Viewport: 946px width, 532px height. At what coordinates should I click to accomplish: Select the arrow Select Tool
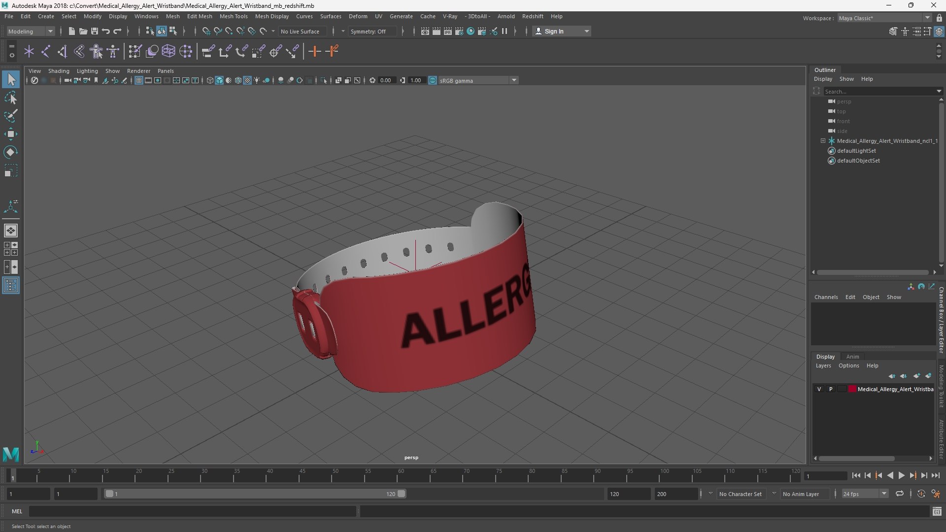[x=11, y=79]
